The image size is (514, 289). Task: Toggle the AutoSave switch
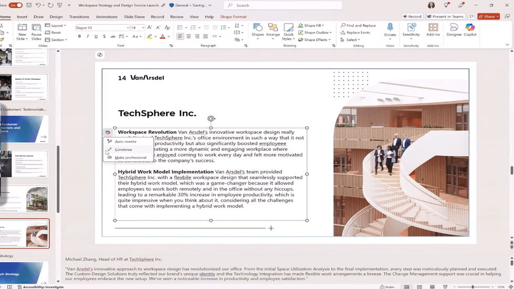pyautogui.click(x=15, y=5)
